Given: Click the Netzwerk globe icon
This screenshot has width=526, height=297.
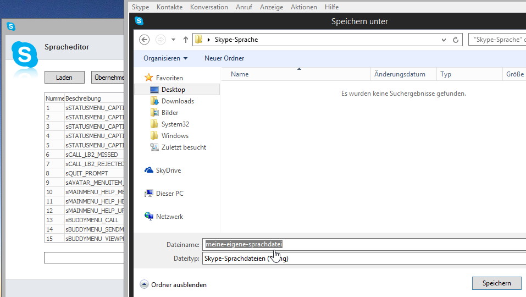Looking at the screenshot, I should [148, 216].
